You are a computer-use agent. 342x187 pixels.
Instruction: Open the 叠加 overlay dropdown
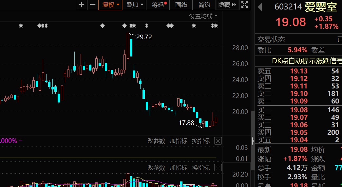[135, 5]
